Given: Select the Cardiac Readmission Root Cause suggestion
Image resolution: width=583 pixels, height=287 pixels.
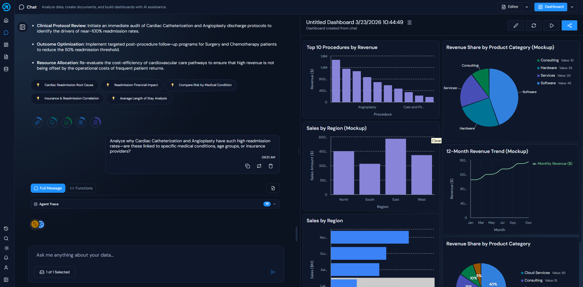Looking at the screenshot, I should (x=65, y=85).
